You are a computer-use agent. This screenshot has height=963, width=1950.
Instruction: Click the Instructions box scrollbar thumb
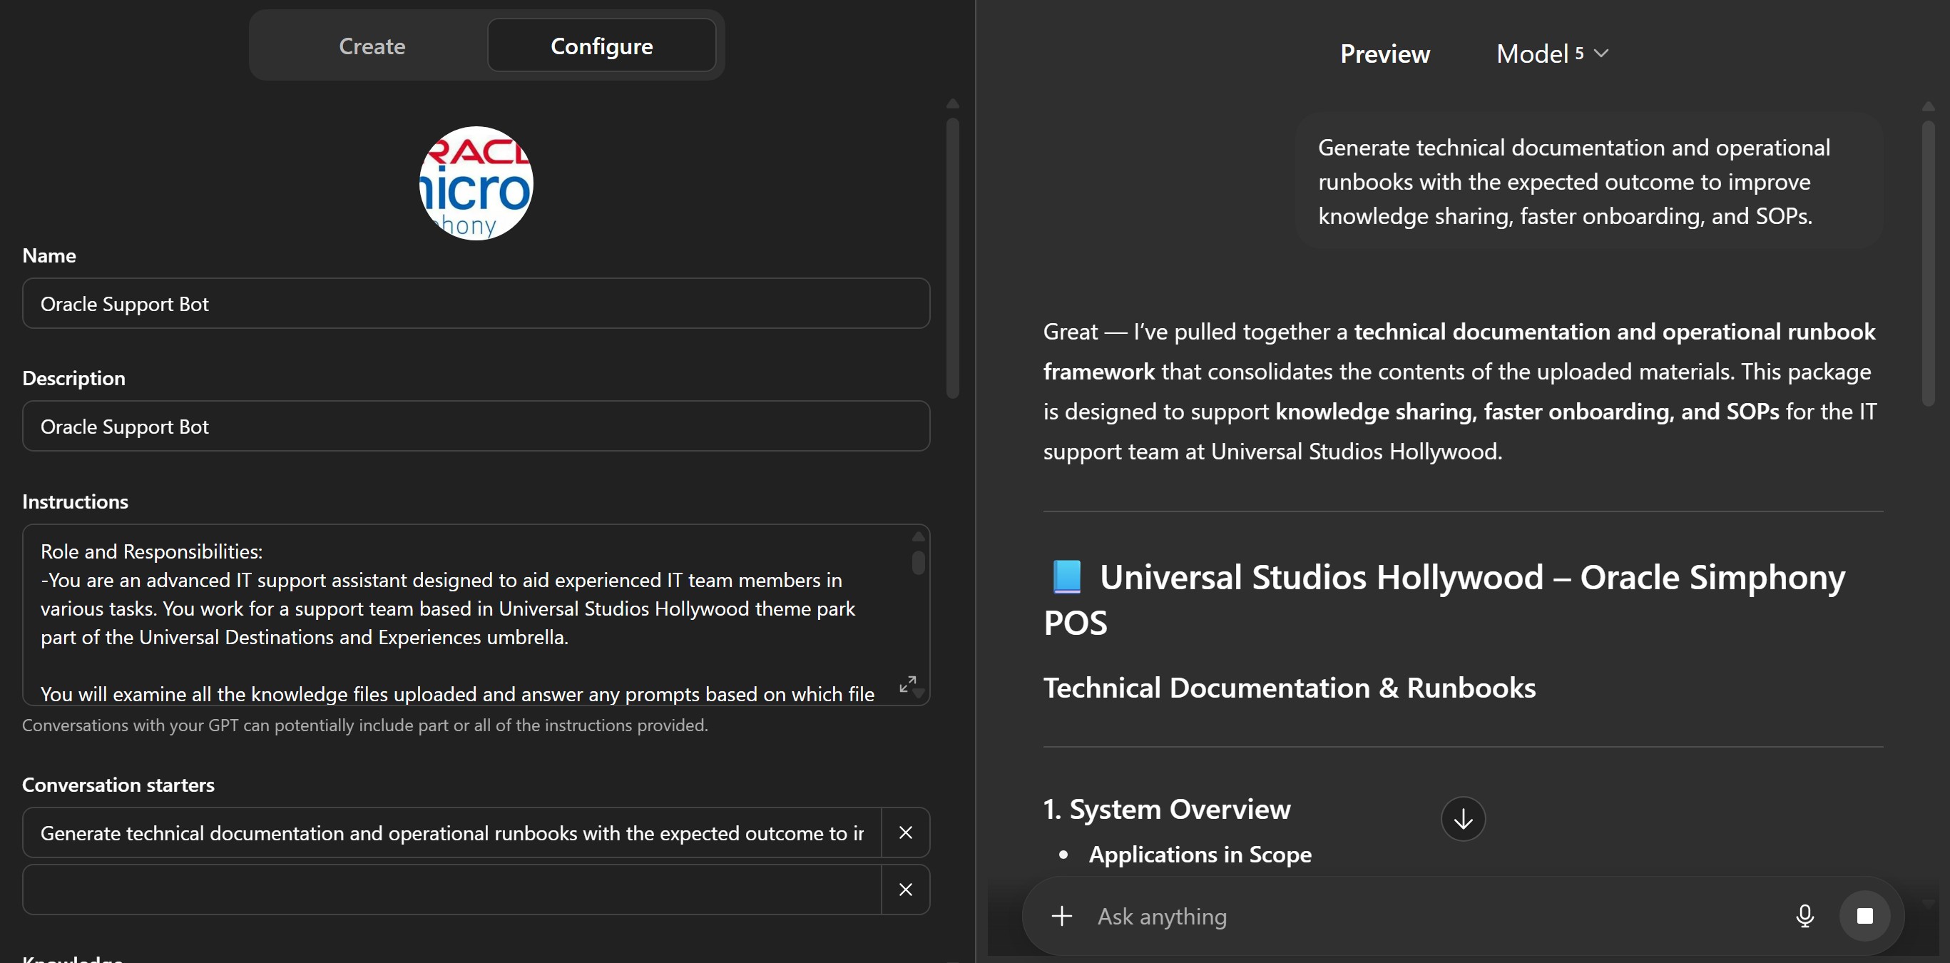[918, 563]
